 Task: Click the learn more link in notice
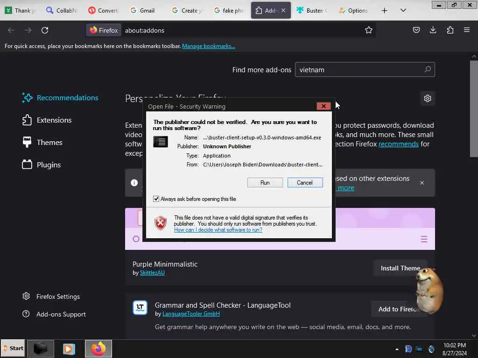pyautogui.click(x=346, y=188)
